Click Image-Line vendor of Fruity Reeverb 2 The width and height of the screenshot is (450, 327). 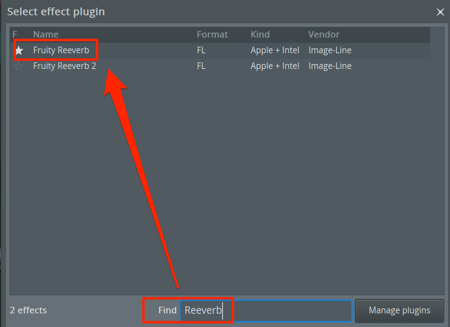tap(330, 66)
